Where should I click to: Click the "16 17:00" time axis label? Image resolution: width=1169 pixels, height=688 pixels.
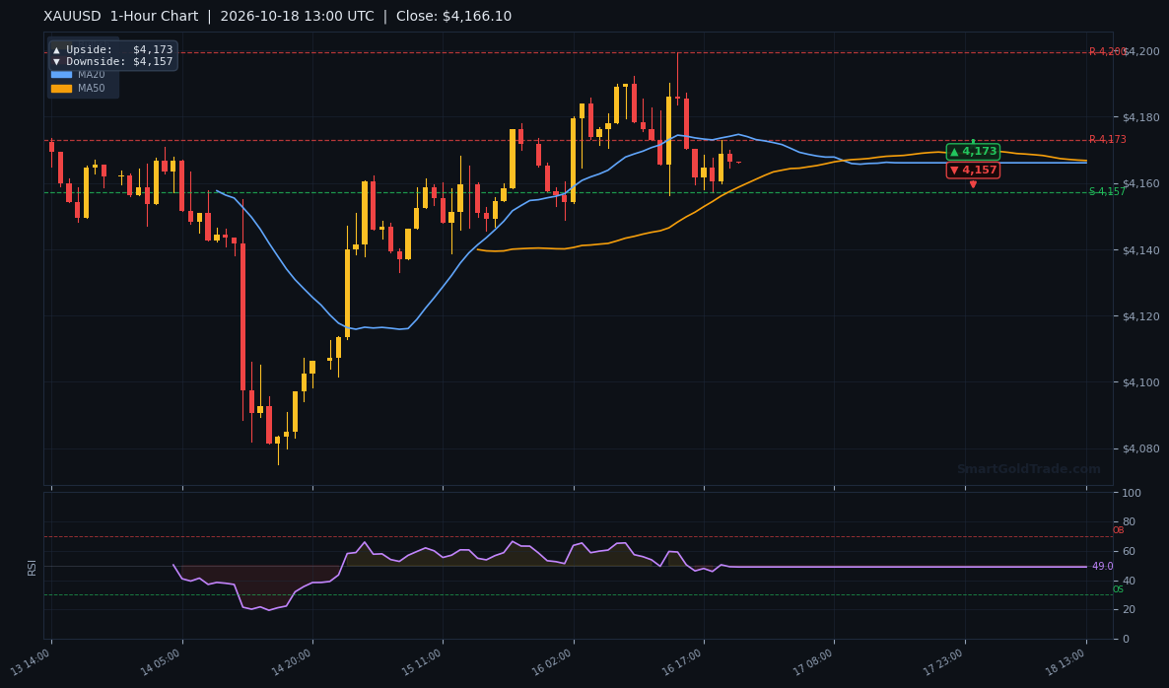click(683, 662)
